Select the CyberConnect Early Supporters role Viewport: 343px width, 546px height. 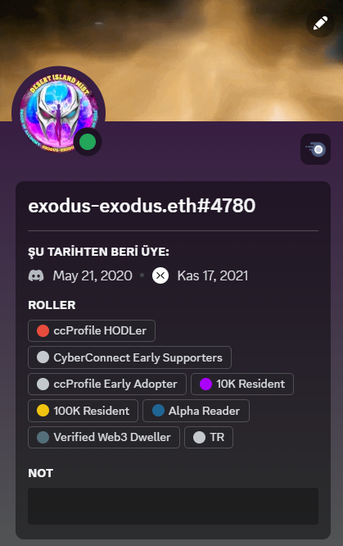[129, 357]
